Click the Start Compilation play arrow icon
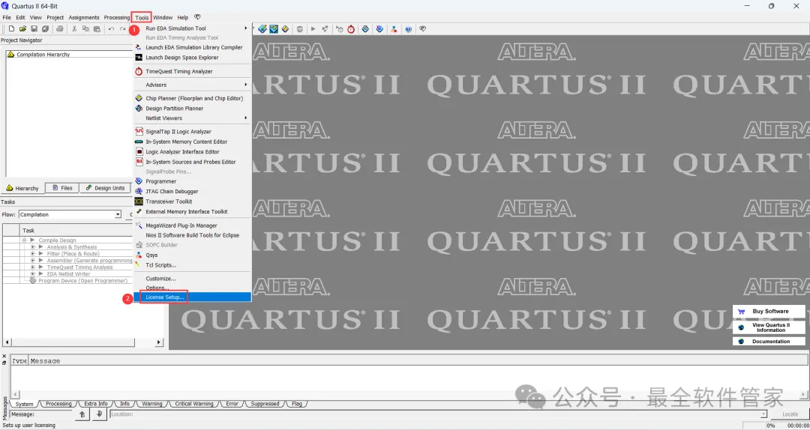The height and width of the screenshot is (430, 810). coord(313,29)
